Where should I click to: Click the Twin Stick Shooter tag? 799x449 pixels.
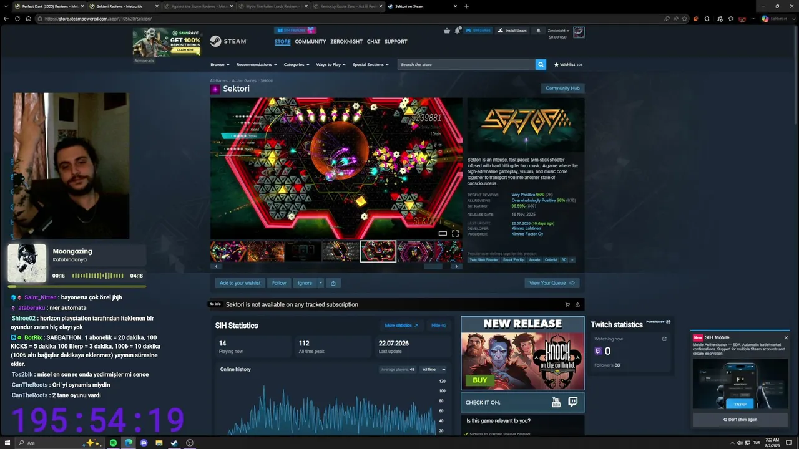point(484,259)
